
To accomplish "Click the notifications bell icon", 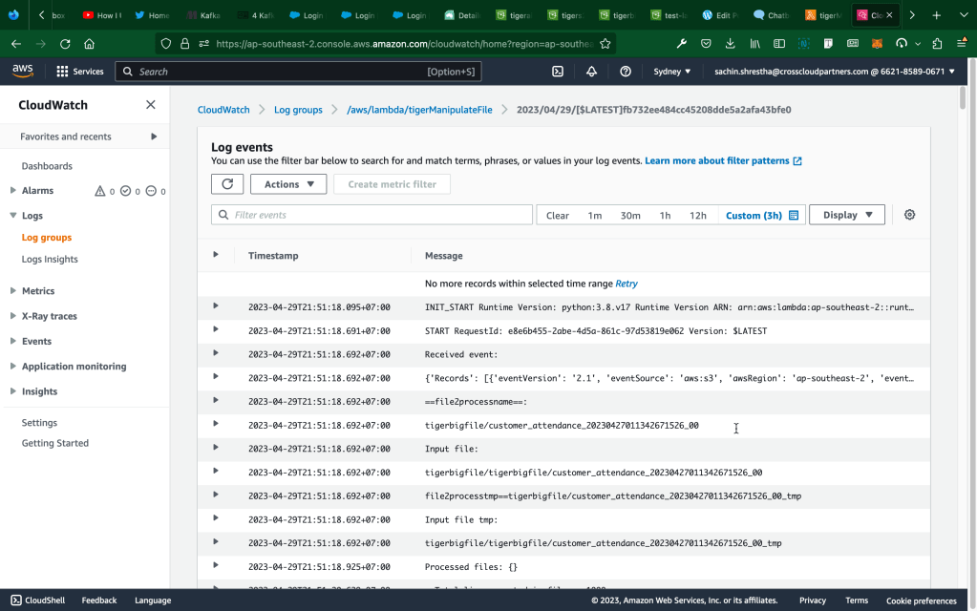I will [591, 72].
